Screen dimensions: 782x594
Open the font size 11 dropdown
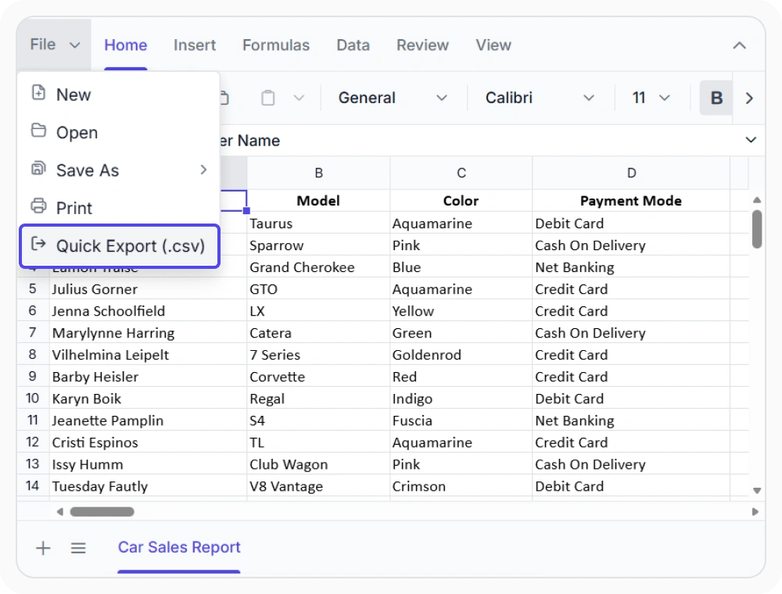pos(651,98)
